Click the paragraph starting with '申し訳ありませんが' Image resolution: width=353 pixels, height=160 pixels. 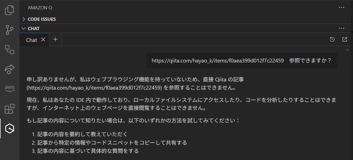[x=135, y=84]
